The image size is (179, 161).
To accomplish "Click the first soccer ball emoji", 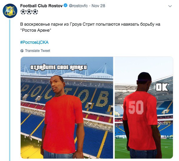I will (23, 12).
